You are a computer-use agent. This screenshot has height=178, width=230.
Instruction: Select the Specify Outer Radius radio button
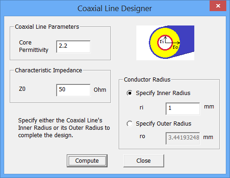[x=130, y=124]
